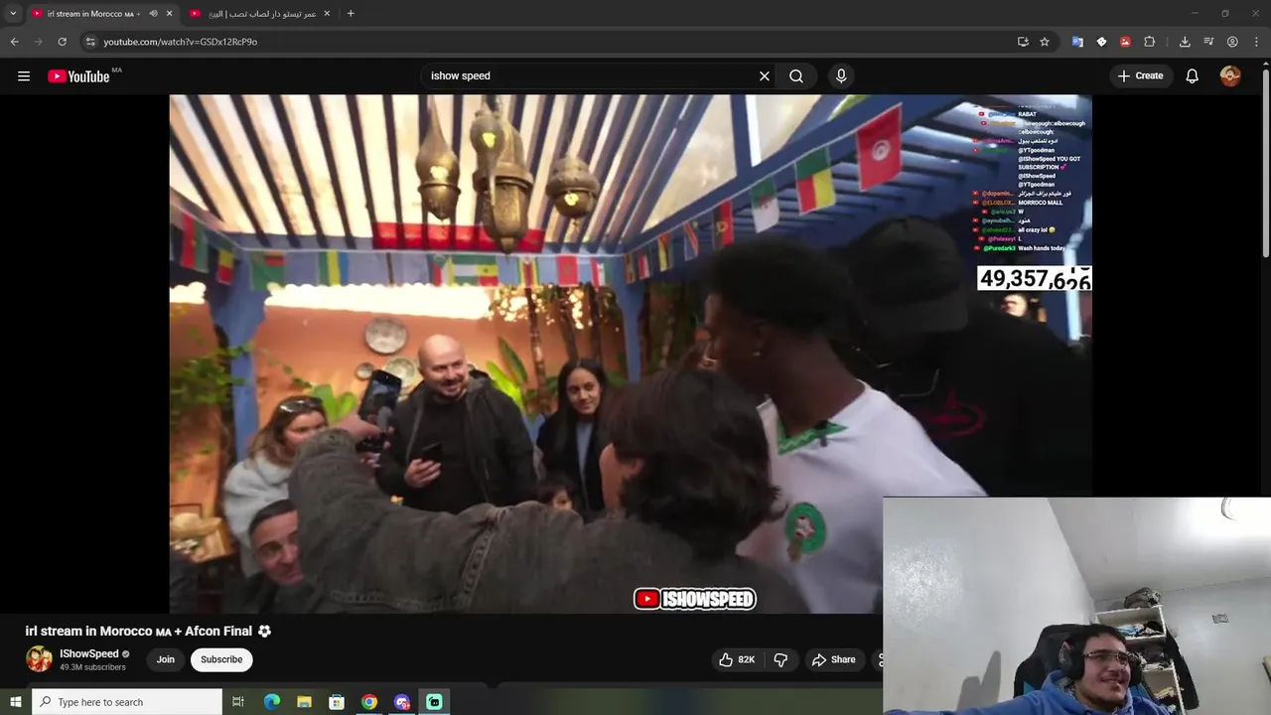Open the Chrome extensions puzzle icon
The height and width of the screenshot is (715, 1271).
(x=1149, y=42)
